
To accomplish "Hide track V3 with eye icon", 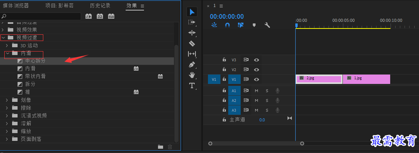I will [257, 60].
